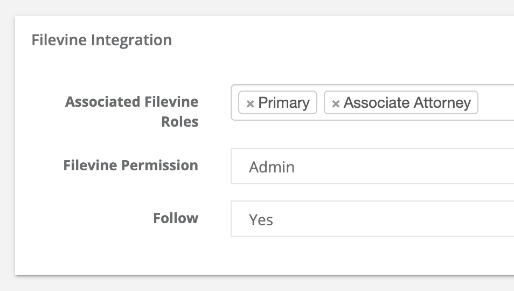Viewport: 514px width, 291px height.
Task: Click the word Roles in the label
Action: coord(179,122)
